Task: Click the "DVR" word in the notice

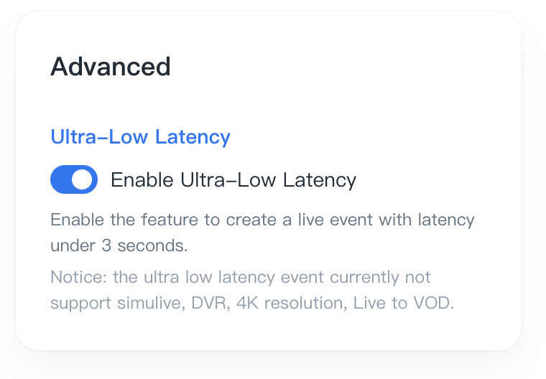Action: [208, 303]
